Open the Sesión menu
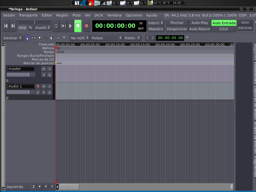The height and width of the screenshot is (192, 256). pos(9,15)
